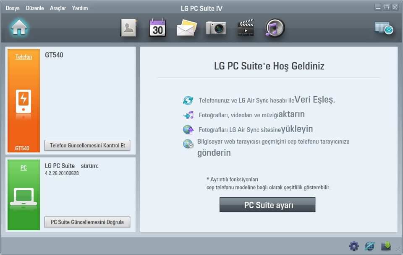Open settings gear icon in status bar

click(x=354, y=246)
